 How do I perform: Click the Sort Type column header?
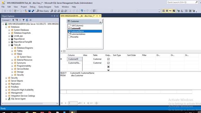click(x=117, y=55)
